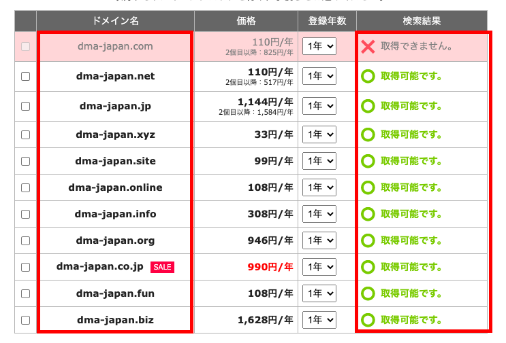
Task: Click green circle icon for dma-japan.org
Action: coord(368,240)
